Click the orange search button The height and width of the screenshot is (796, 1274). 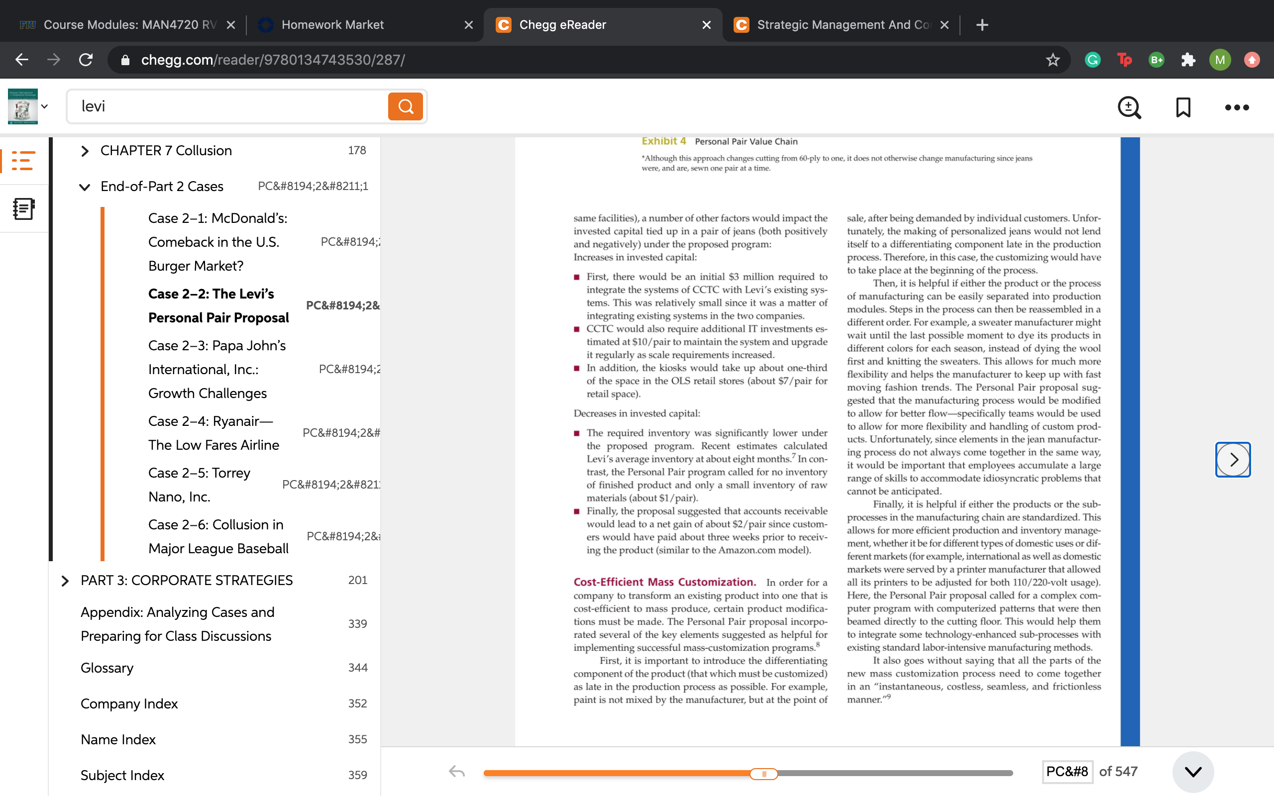pyautogui.click(x=406, y=106)
